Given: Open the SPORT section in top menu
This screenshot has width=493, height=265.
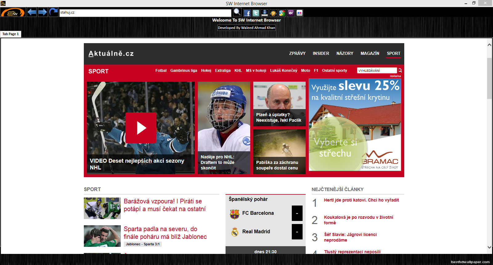Looking at the screenshot, I should (x=393, y=53).
